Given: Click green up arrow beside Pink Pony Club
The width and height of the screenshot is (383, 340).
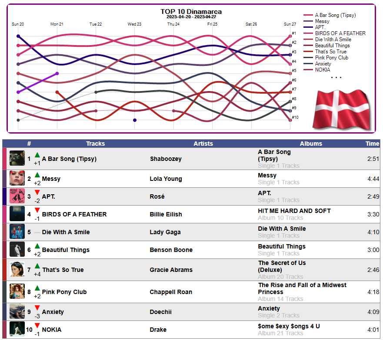Looking at the screenshot, I should (37, 288).
